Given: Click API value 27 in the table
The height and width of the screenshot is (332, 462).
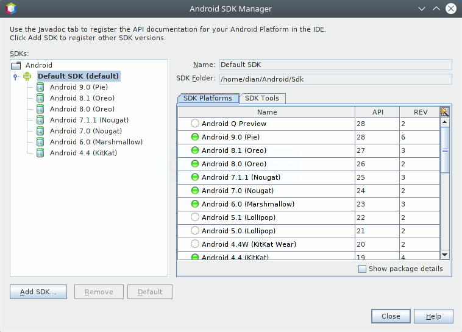Looking at the screenshot, I should point(361,150).
